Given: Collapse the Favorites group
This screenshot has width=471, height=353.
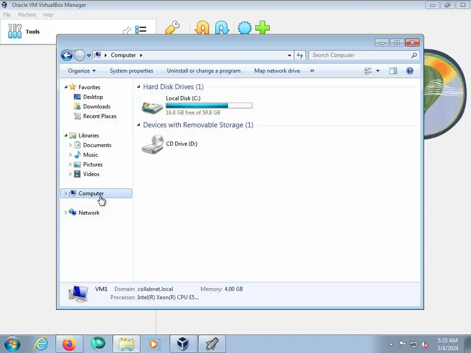Looking at the screenshot, I should 66,87.
